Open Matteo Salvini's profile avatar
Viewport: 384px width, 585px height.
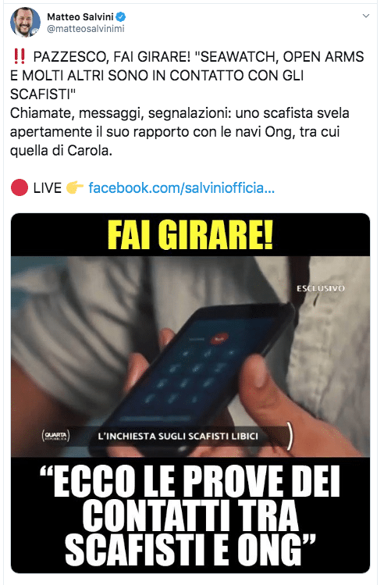[25, 22]
